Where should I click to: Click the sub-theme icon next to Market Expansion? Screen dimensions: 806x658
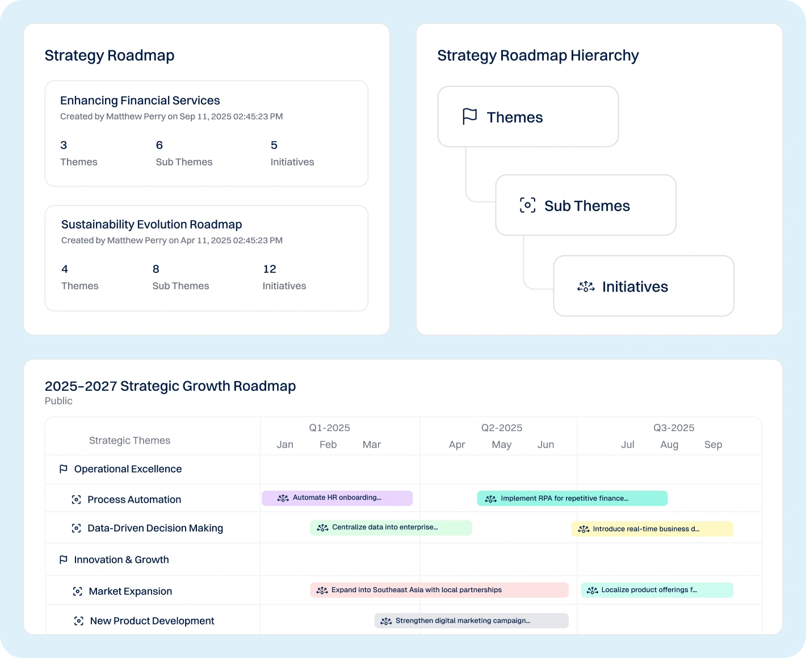78,591
